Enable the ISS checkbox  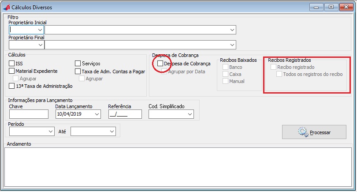(12, 64)
